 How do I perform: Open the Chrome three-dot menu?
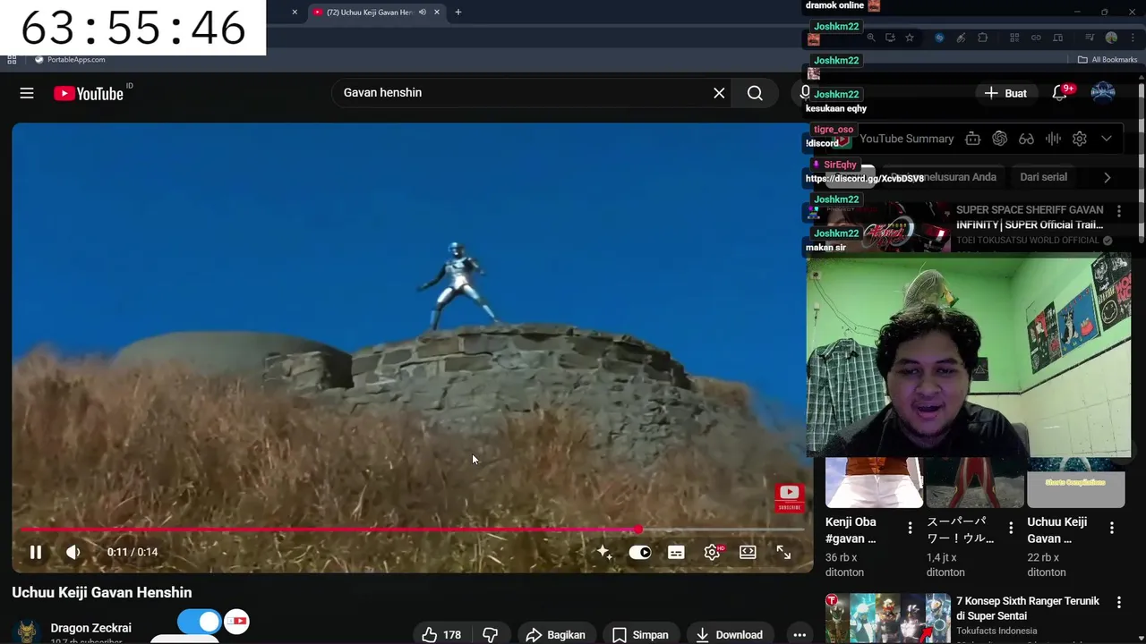pos(1133,38)
